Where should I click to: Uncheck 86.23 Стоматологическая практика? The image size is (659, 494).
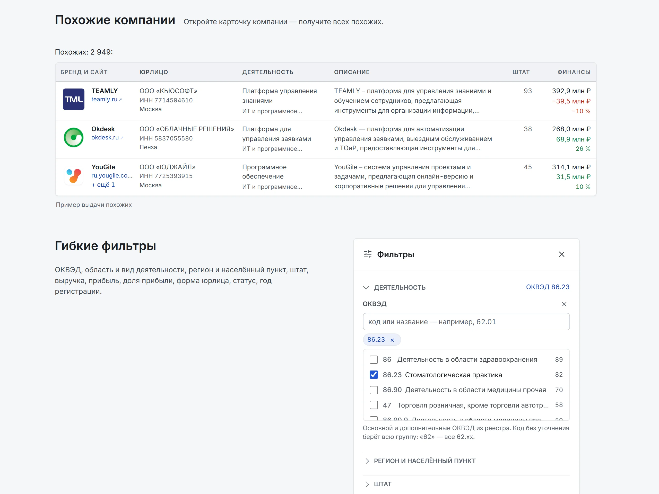click(x=374, y=375)
